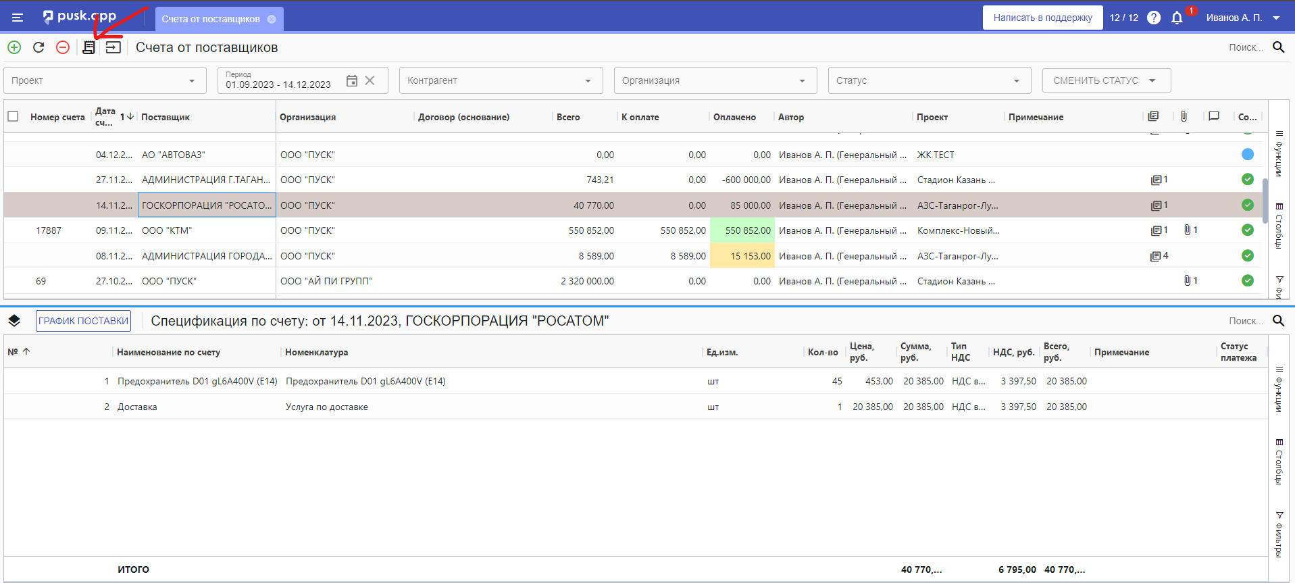
Task: Delete the selected invoice
Action: [x=63, y=47]
